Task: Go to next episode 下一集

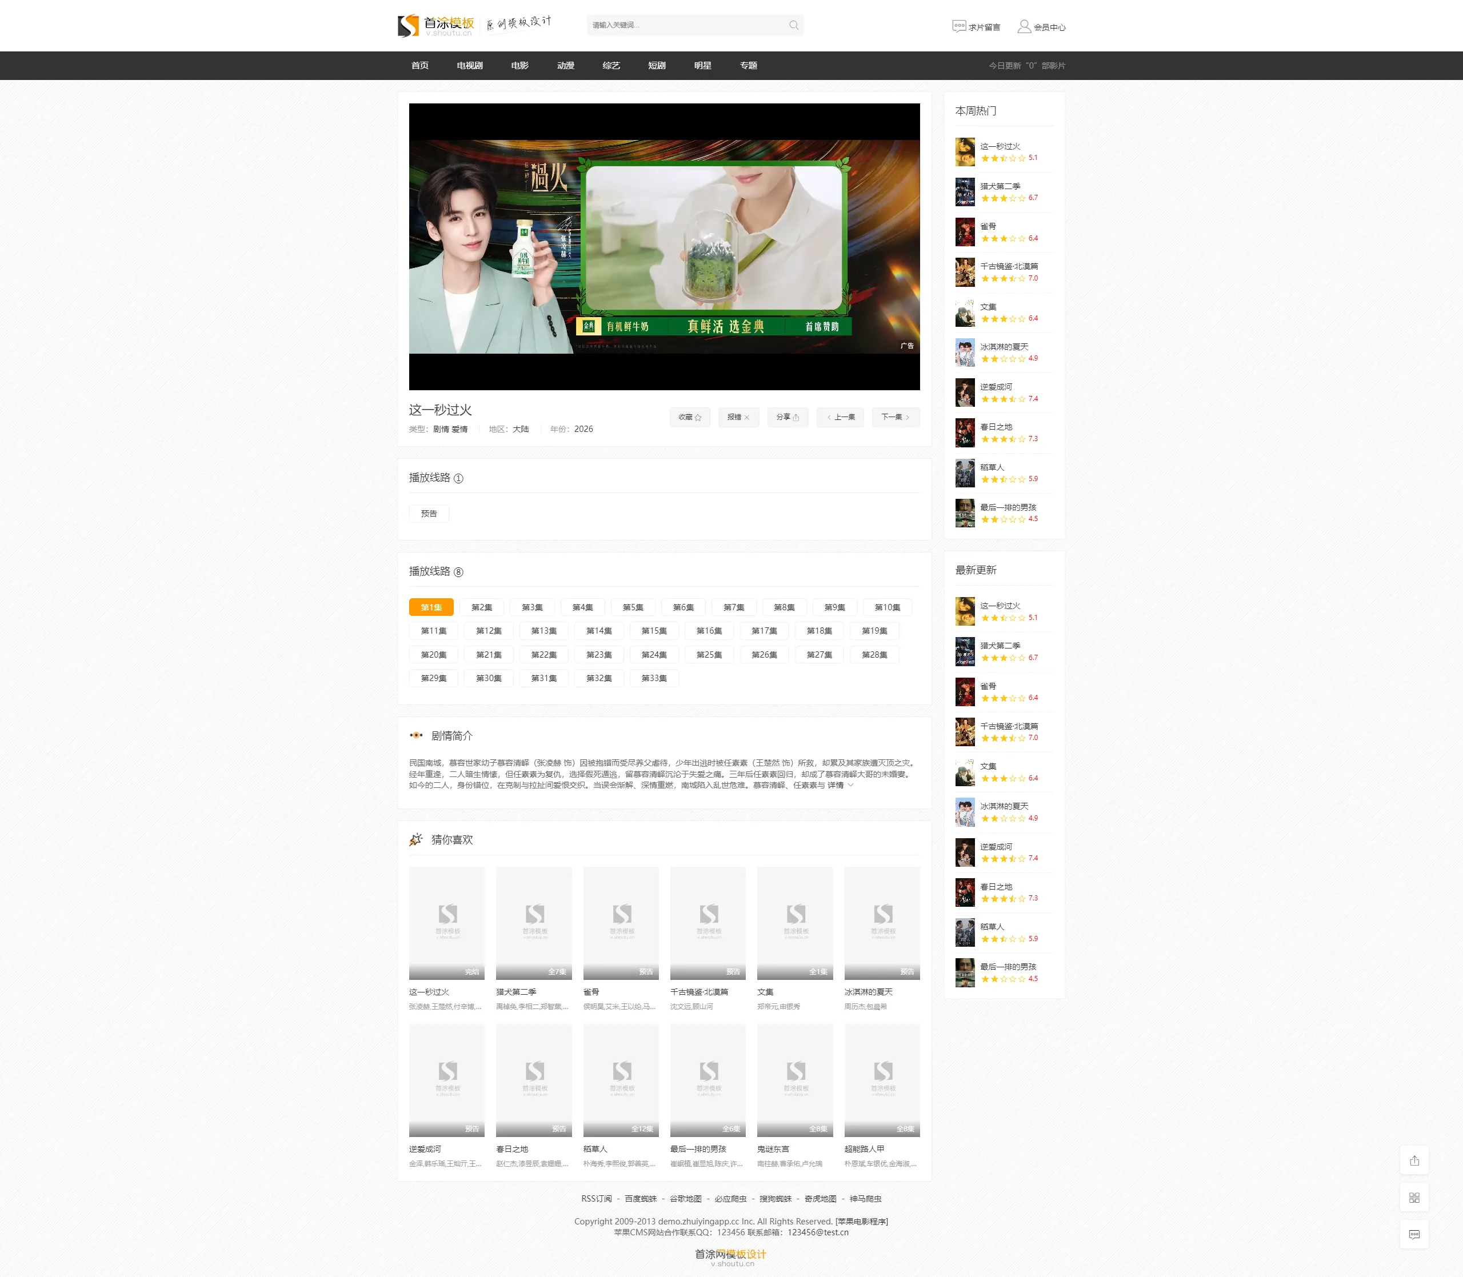Action: (896, 418)
